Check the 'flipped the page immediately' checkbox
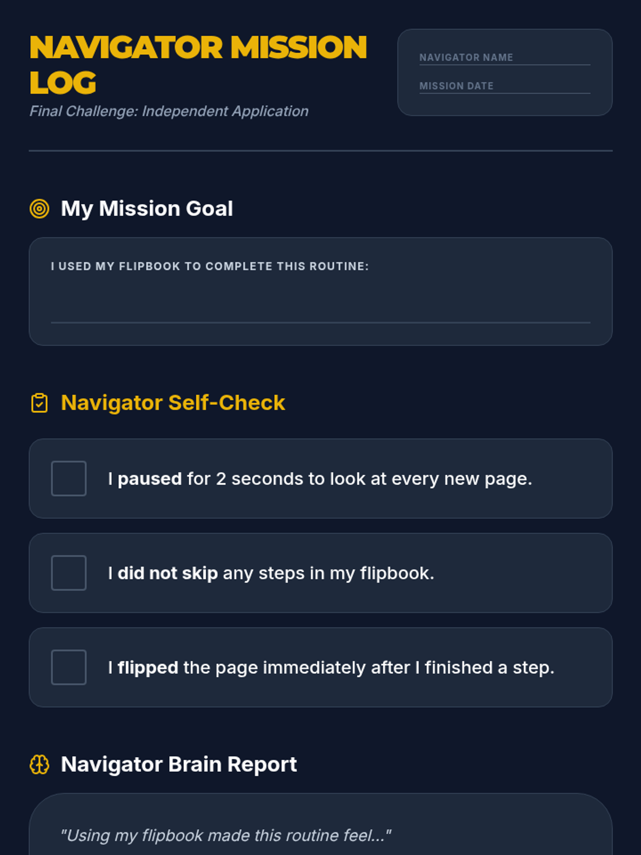 click(x=69, y=667)
